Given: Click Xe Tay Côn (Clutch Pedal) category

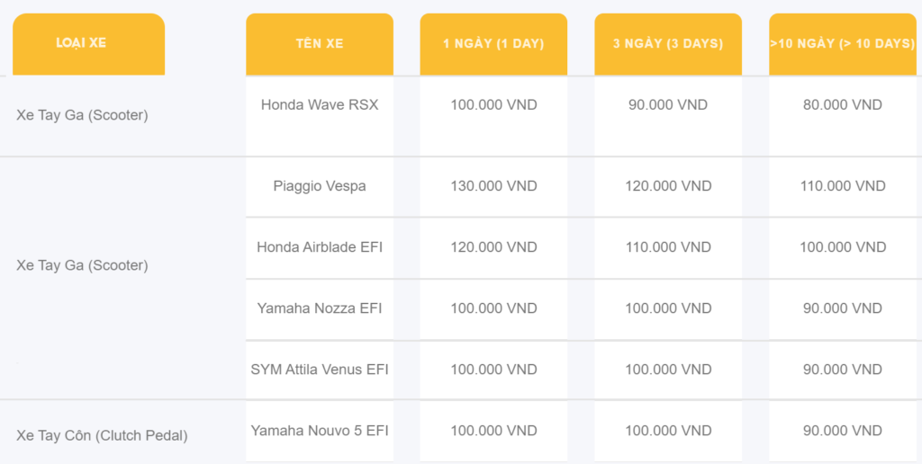Looking at the screenshot, I should 102,435.
